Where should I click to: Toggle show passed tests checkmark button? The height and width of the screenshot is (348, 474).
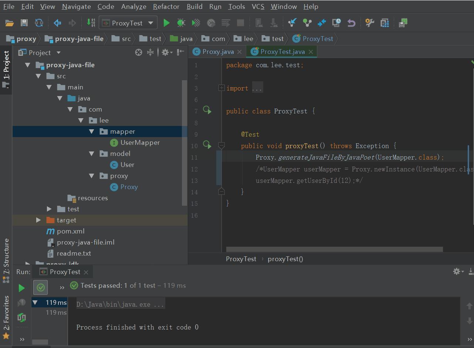pyautogui.click(x=41, y=287)
